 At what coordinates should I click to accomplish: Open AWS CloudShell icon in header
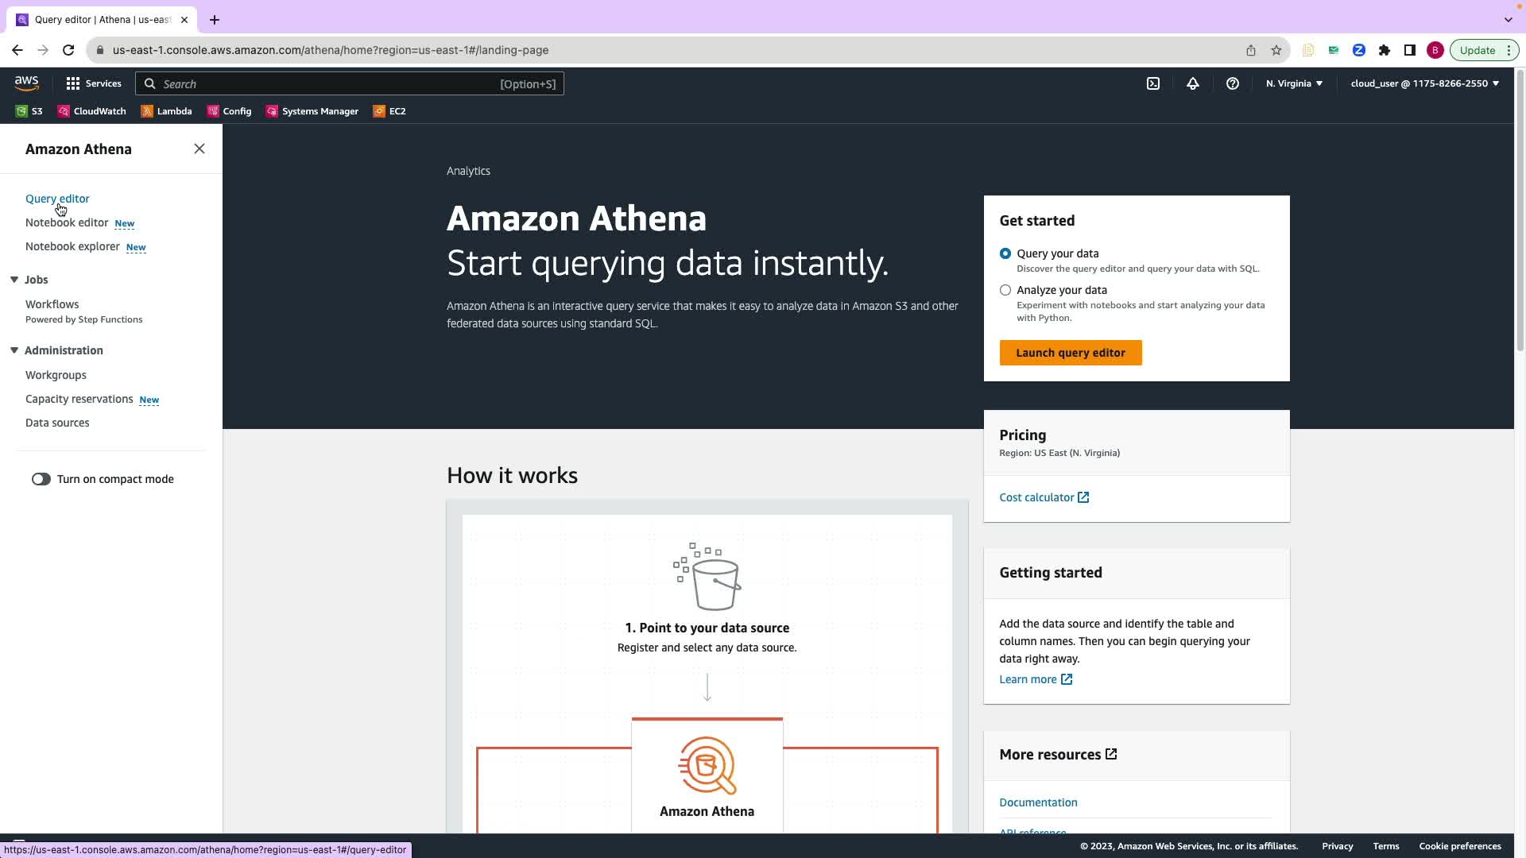point(1152,83)
